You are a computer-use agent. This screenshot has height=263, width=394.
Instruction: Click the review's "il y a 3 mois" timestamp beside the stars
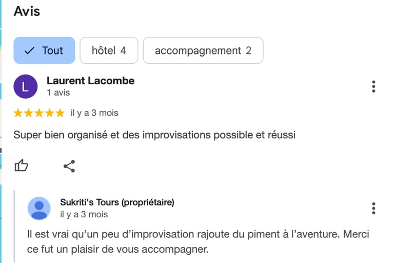(x=94, y=113)
